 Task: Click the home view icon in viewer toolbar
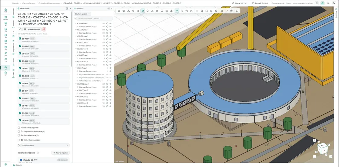(x=119, y=11)
